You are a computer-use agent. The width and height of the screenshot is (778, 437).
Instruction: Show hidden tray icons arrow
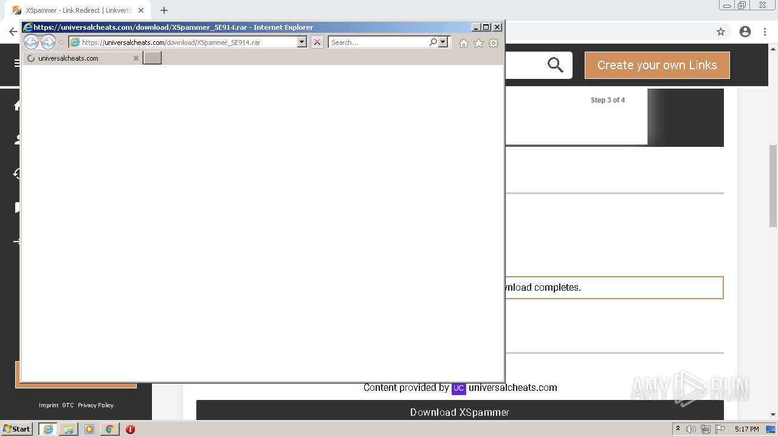click(678, 429)
